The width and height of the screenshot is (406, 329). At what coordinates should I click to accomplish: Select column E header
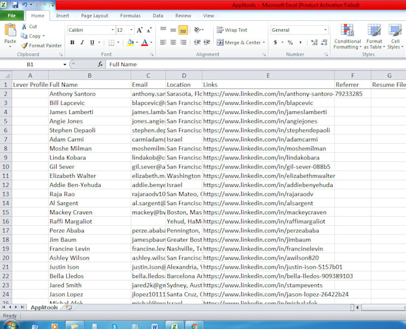click(x=268, y=76)
